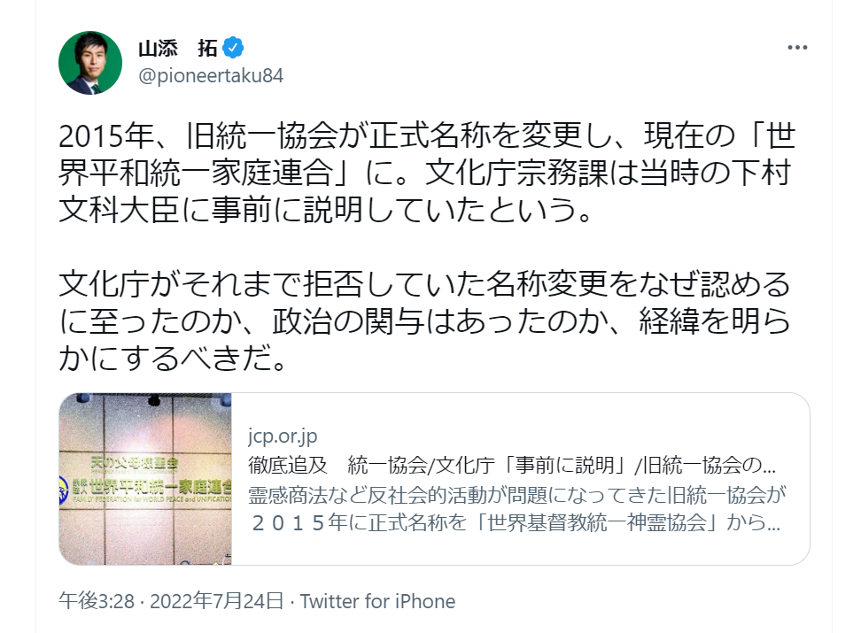Select the Twitter for iPhone source label
This screenshot has height=633, width=861.
coord(378,602)
